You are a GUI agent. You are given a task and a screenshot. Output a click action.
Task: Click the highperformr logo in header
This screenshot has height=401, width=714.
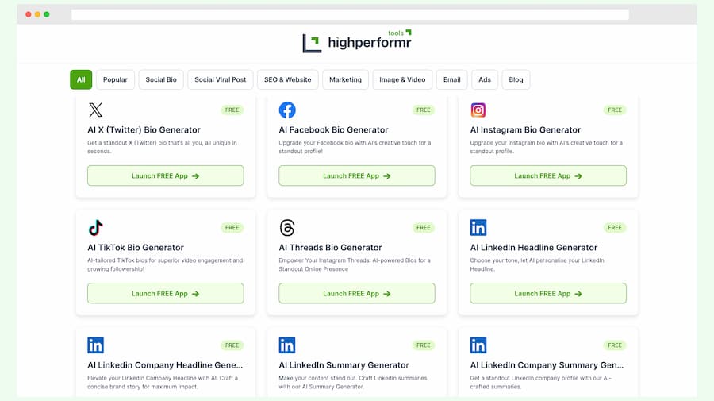coord(357,42)
